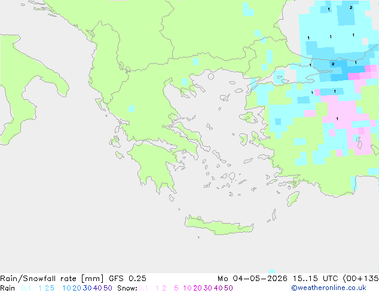This screenshot has height=293, width=379.
Task: Click the weatheronline.co.uk copyright link
Action: 329,288
